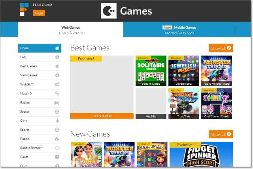Click the puzzle piece icon beside Puzzle
Screen dimensions: 253x169
click(57, 139)
